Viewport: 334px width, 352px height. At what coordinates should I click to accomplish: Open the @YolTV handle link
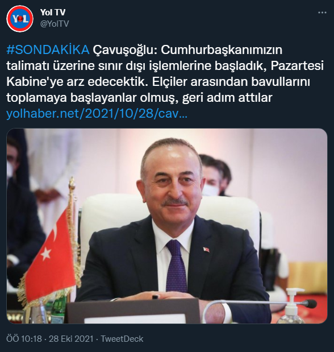coord(55,23)
